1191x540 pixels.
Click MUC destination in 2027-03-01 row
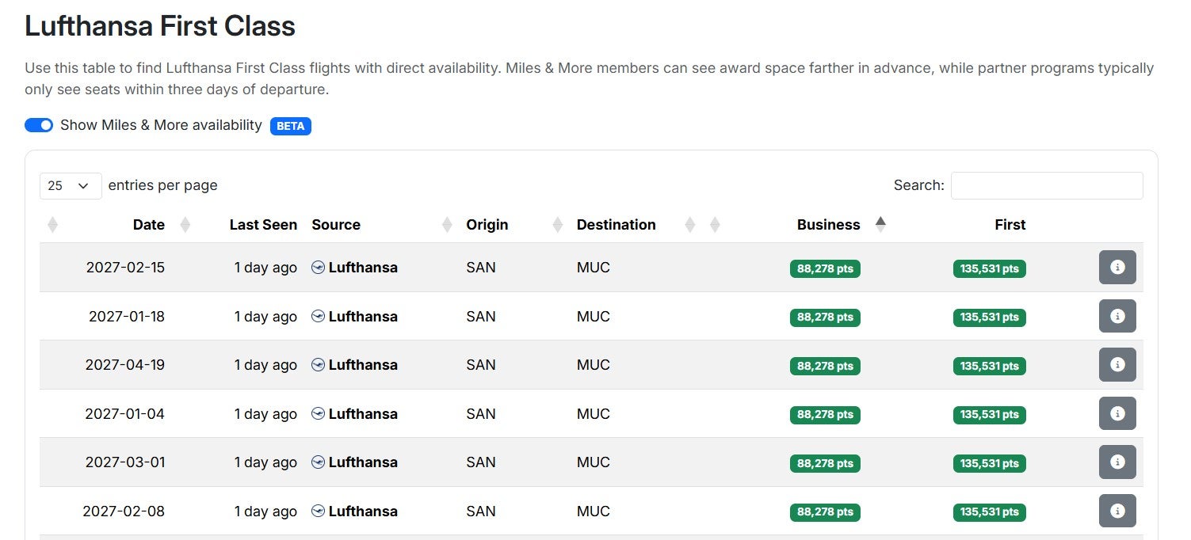[x=594, y=462]
